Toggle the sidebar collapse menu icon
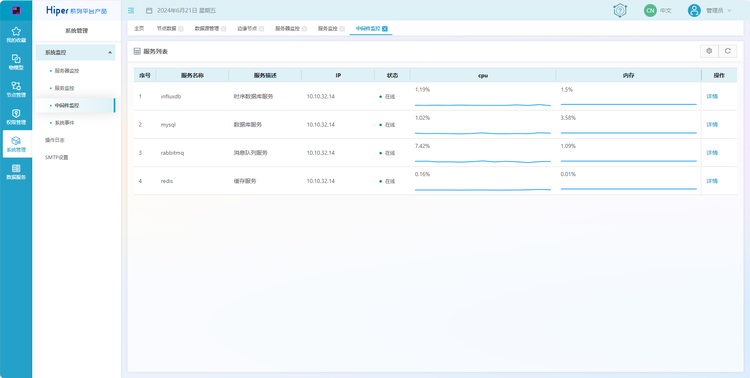The image size is (750, 378). (131, 10)
